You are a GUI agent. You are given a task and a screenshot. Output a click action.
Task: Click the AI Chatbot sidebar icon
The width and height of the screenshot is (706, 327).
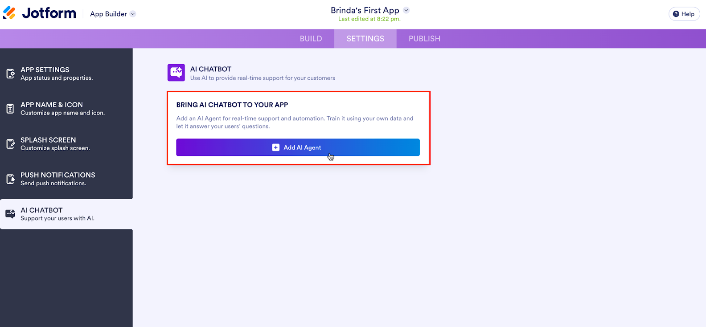click(x=10, y=214)
